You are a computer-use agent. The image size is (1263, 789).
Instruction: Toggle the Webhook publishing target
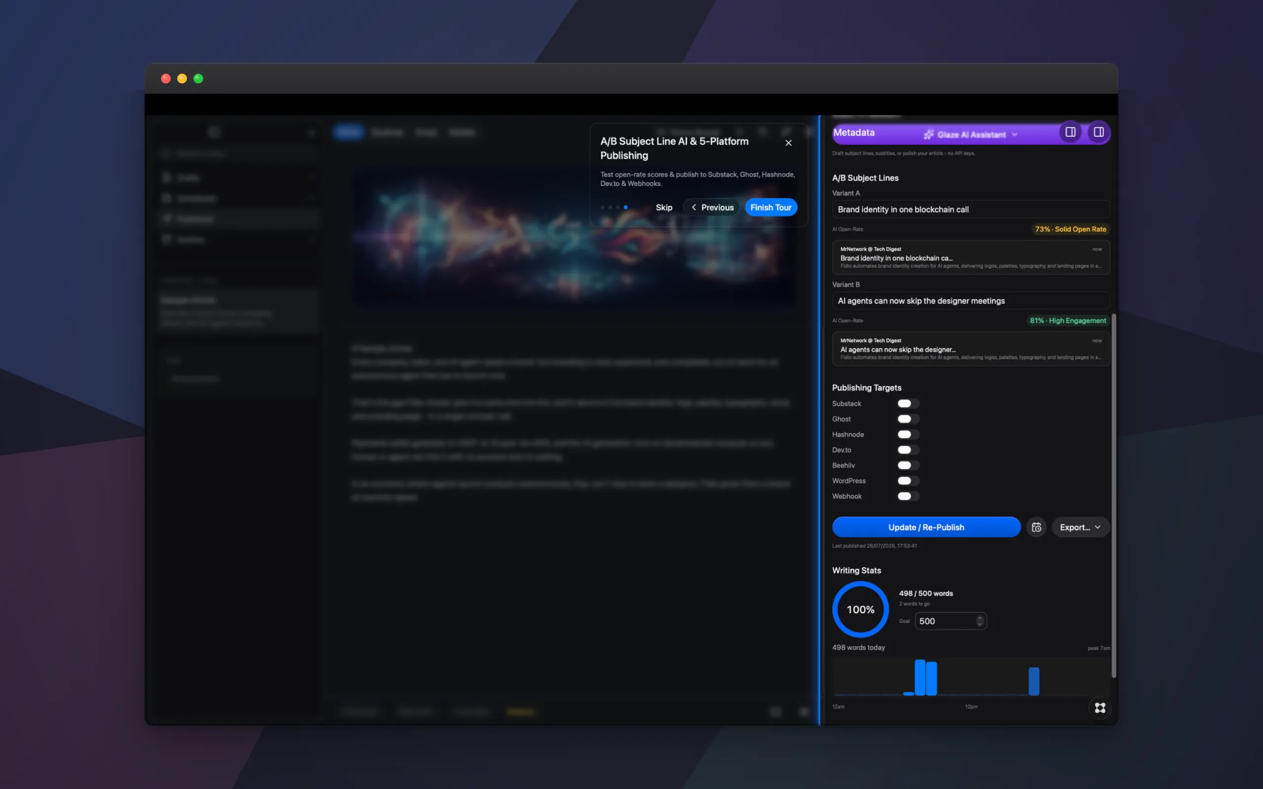coord(908,496)
